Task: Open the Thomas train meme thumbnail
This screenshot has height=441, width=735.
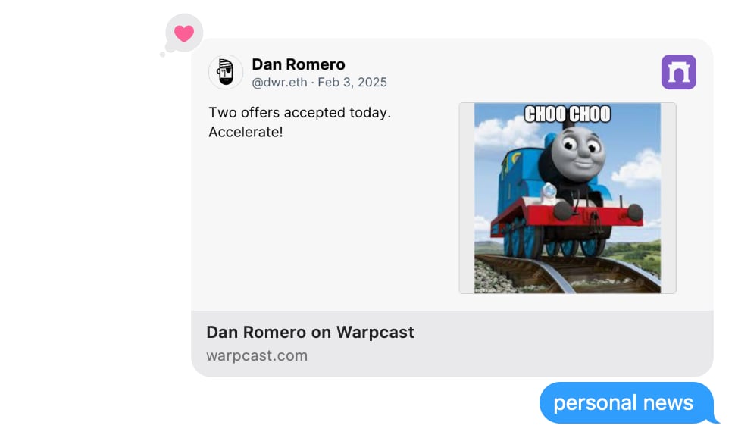Action: (x=568, y=198)
